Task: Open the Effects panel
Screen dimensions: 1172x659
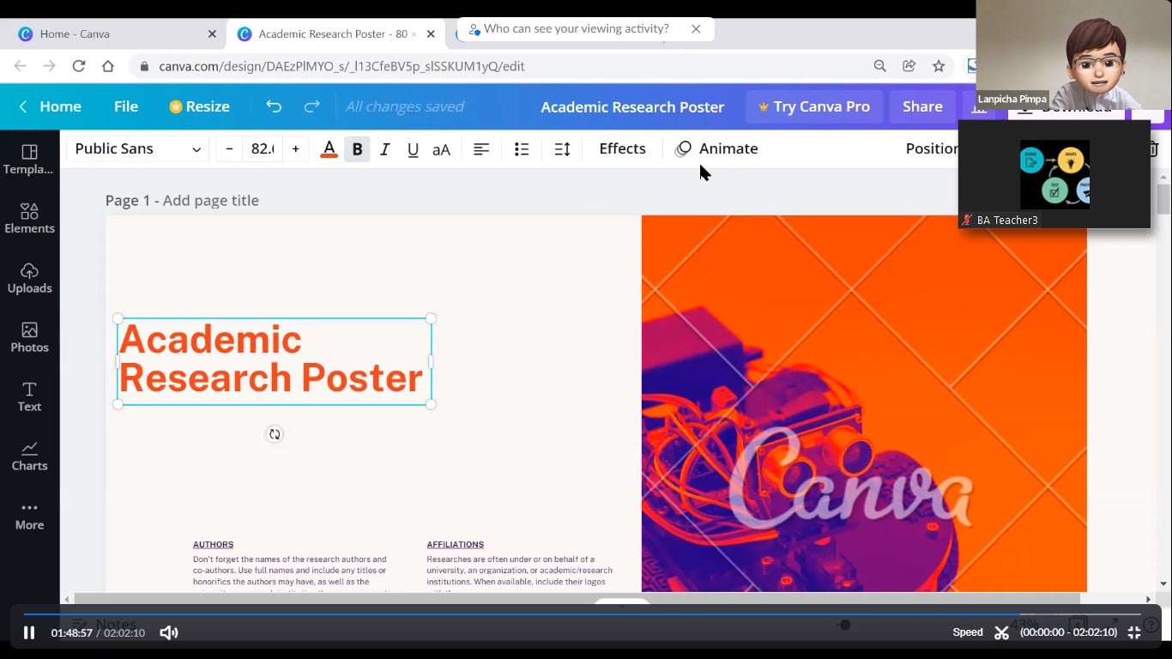Action: 622,148
